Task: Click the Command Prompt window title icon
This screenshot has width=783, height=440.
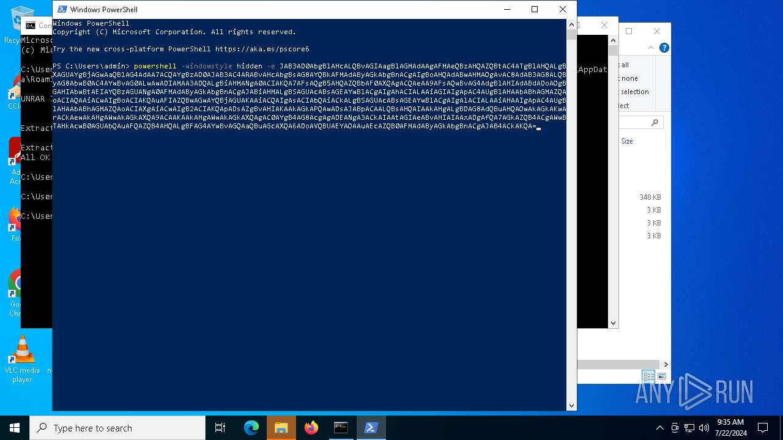Action: pos(30,25)
